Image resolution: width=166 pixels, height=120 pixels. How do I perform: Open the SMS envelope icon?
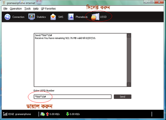(x=53, y=17)
